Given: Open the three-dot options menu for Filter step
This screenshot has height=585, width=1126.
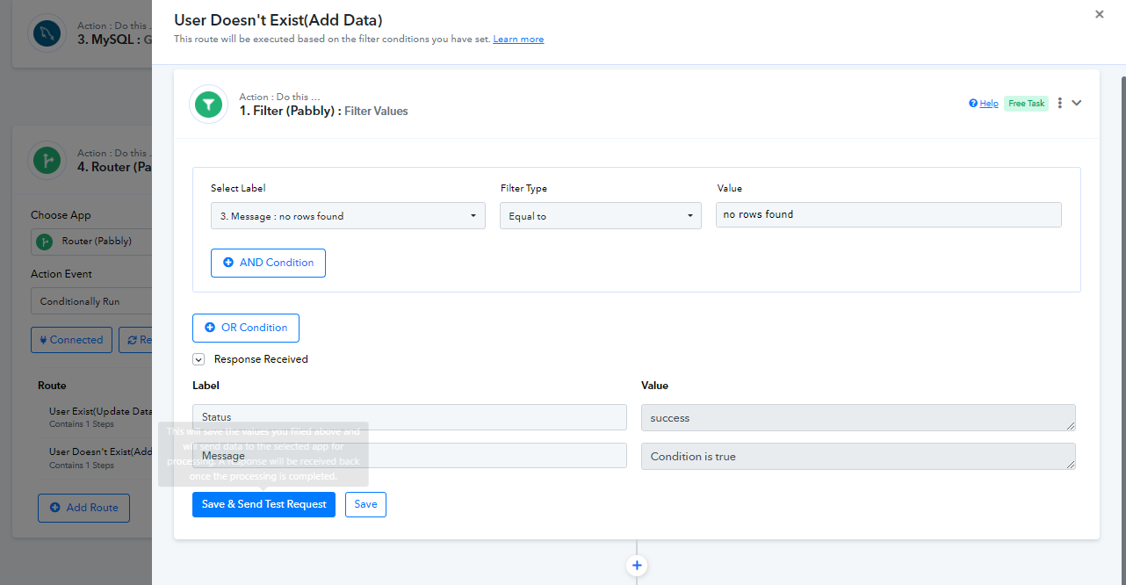Looking at the screenshot, I should point(1060,103).
